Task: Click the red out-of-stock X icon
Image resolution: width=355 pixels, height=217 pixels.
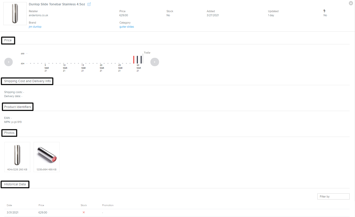Action: click(84, 212)
